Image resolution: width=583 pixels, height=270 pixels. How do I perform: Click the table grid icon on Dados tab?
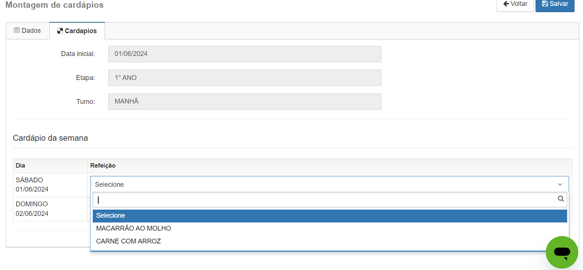[17, 31]
